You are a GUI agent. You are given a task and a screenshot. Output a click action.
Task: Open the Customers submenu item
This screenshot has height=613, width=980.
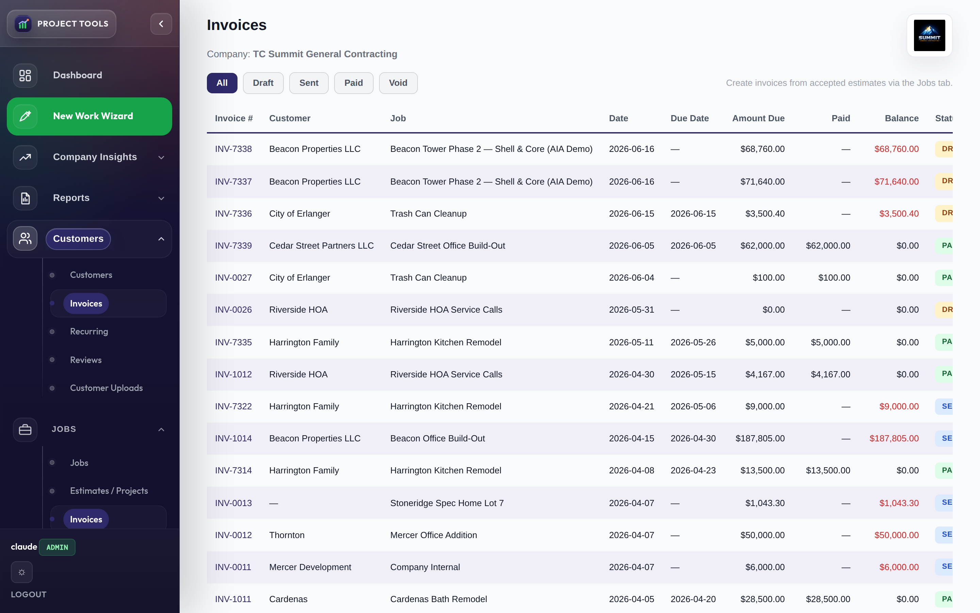[x=91, y=275]
